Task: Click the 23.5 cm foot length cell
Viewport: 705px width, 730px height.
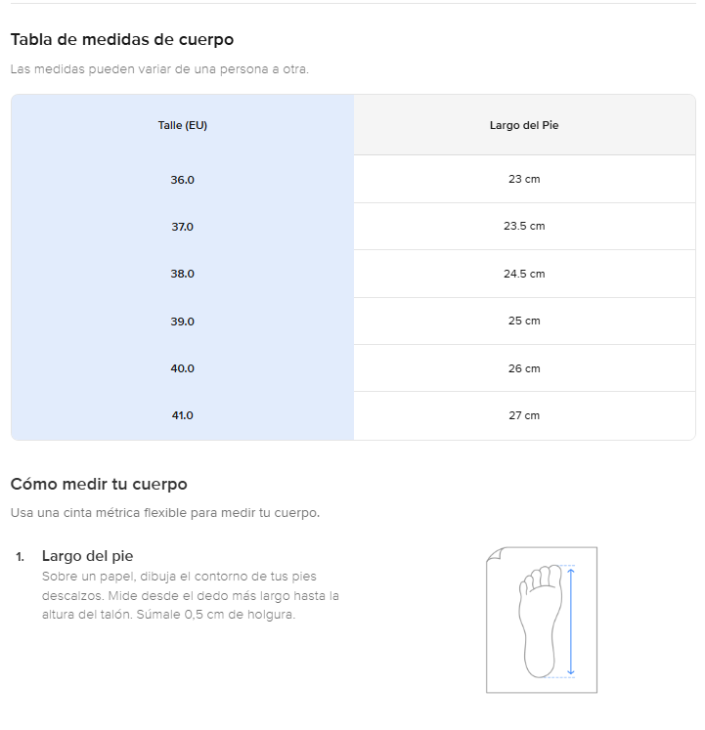Action: [524, 227]
